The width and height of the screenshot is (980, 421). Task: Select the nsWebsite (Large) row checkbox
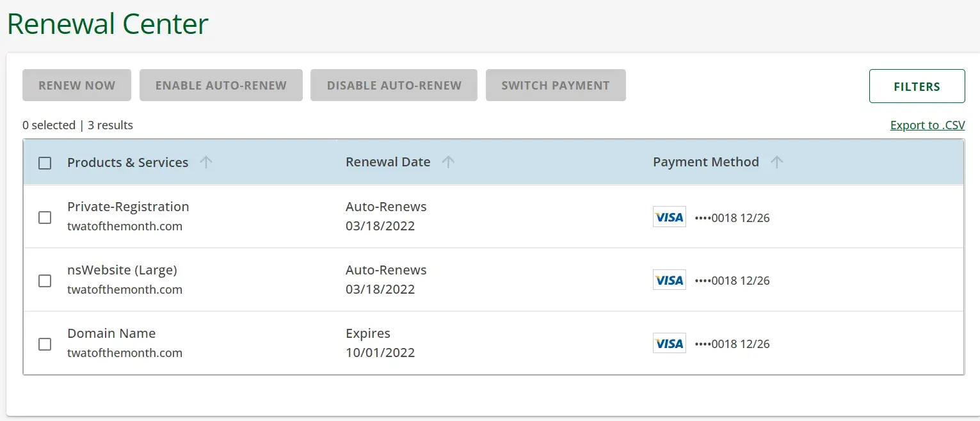click(45, 281)
